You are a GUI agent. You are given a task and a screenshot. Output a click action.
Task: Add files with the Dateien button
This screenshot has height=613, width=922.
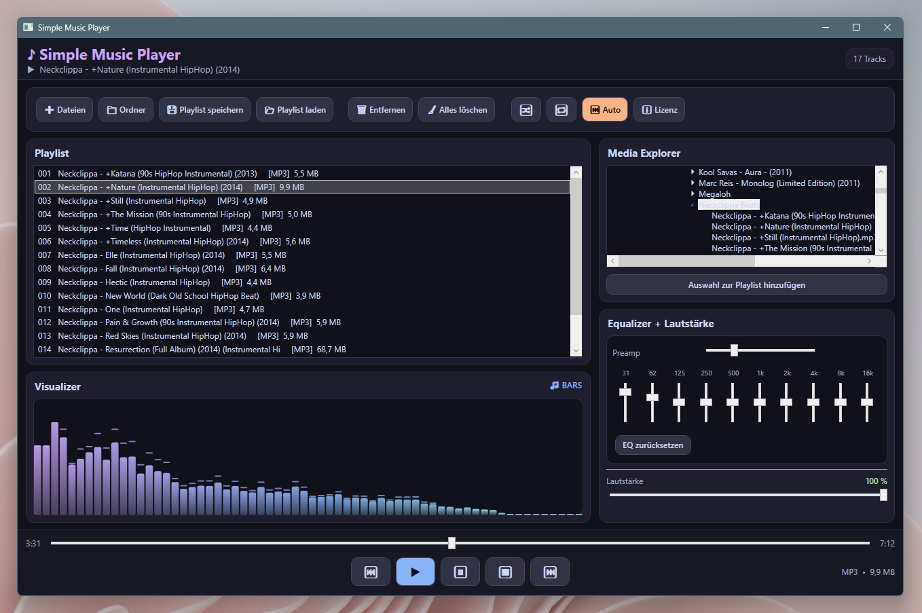(64, 109)
